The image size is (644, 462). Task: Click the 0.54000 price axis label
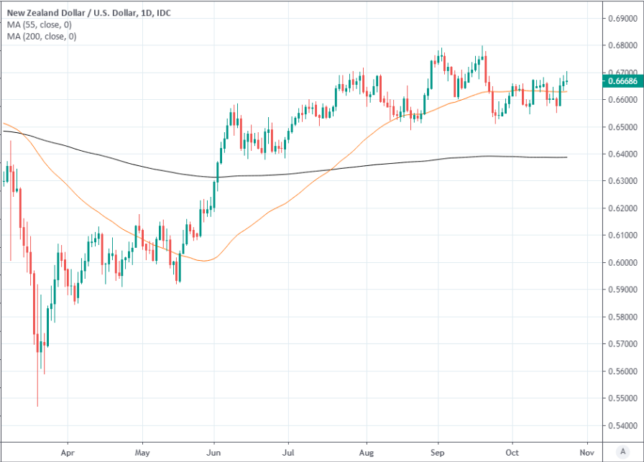pos(622,425)
